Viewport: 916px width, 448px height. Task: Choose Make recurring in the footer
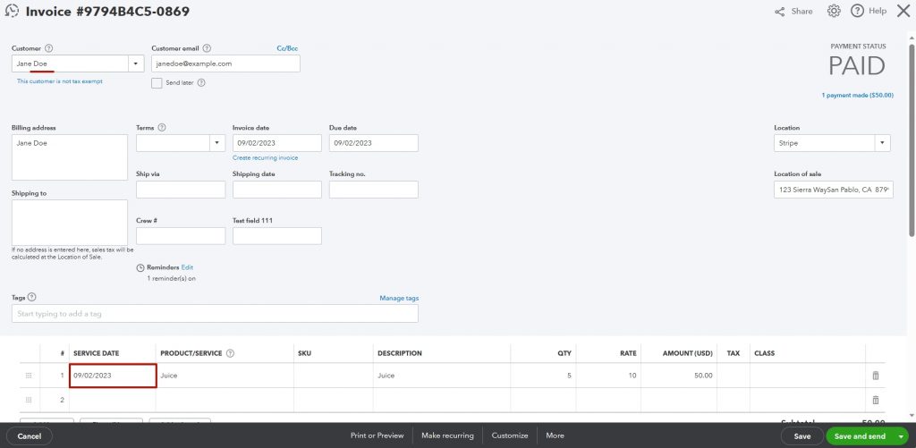pyautogui.click(x=447, y=435)
